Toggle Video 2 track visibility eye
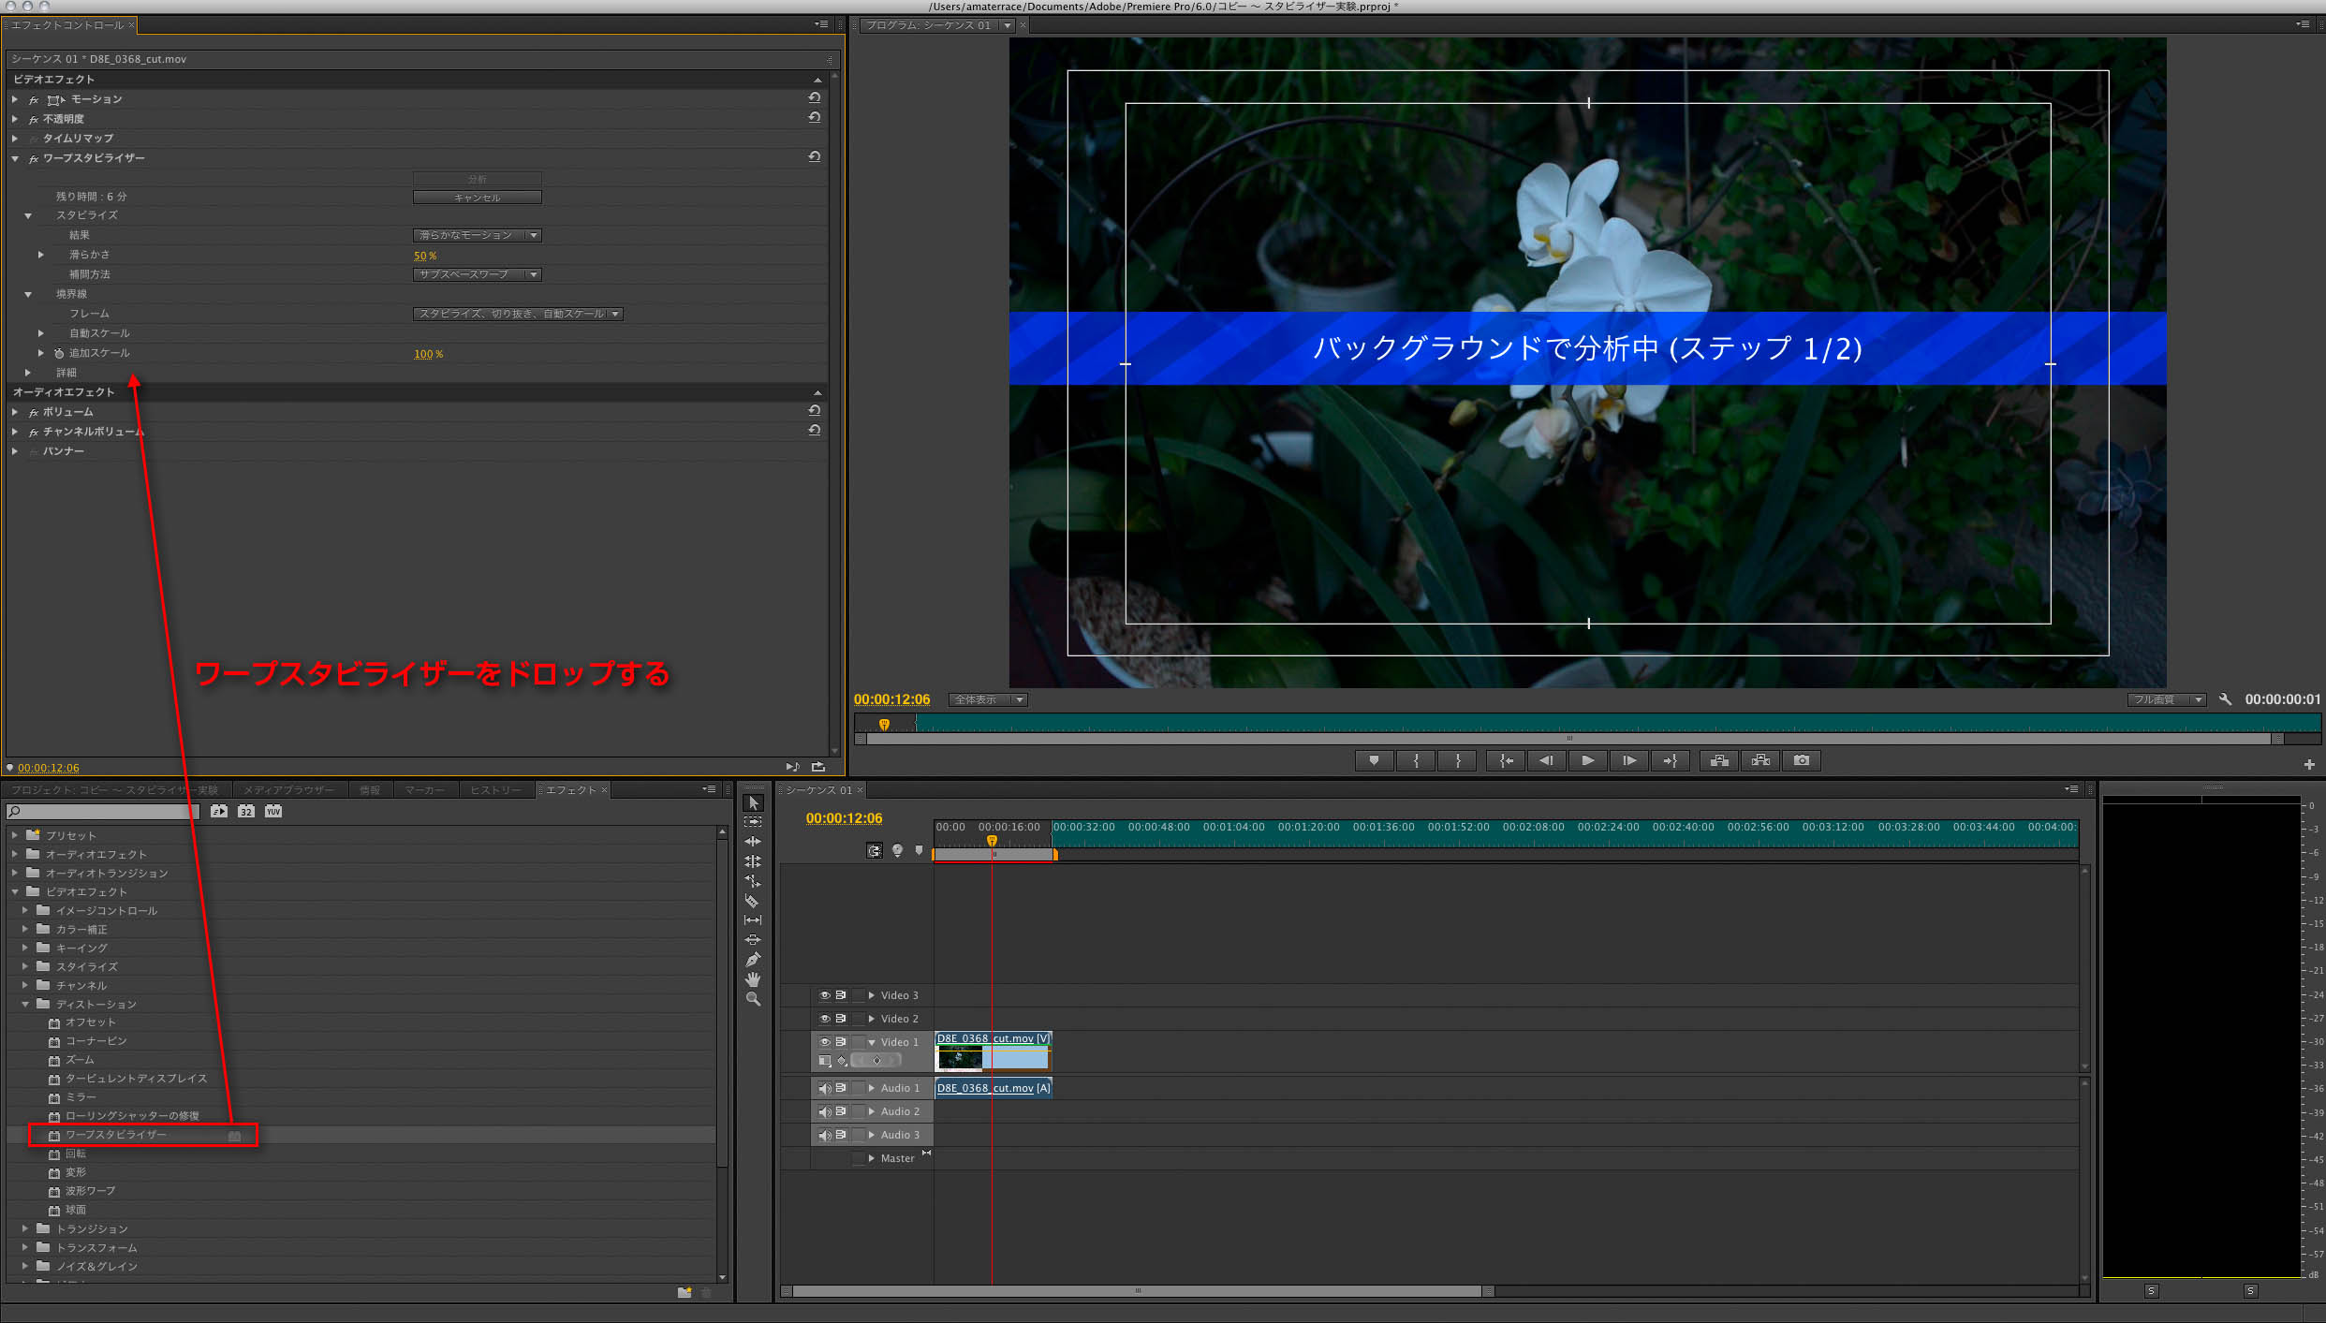Viewport: 2326px width, 1323px height. [825, 1019]
